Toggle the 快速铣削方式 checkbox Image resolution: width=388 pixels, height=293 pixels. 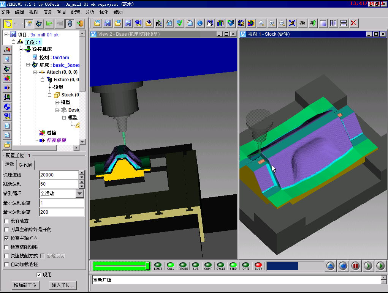(7, 256)
